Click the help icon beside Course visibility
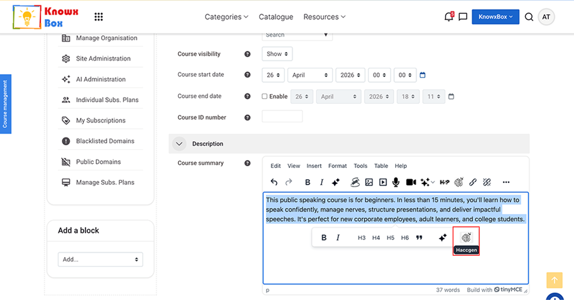574x300 pixels. click(247, 54)
